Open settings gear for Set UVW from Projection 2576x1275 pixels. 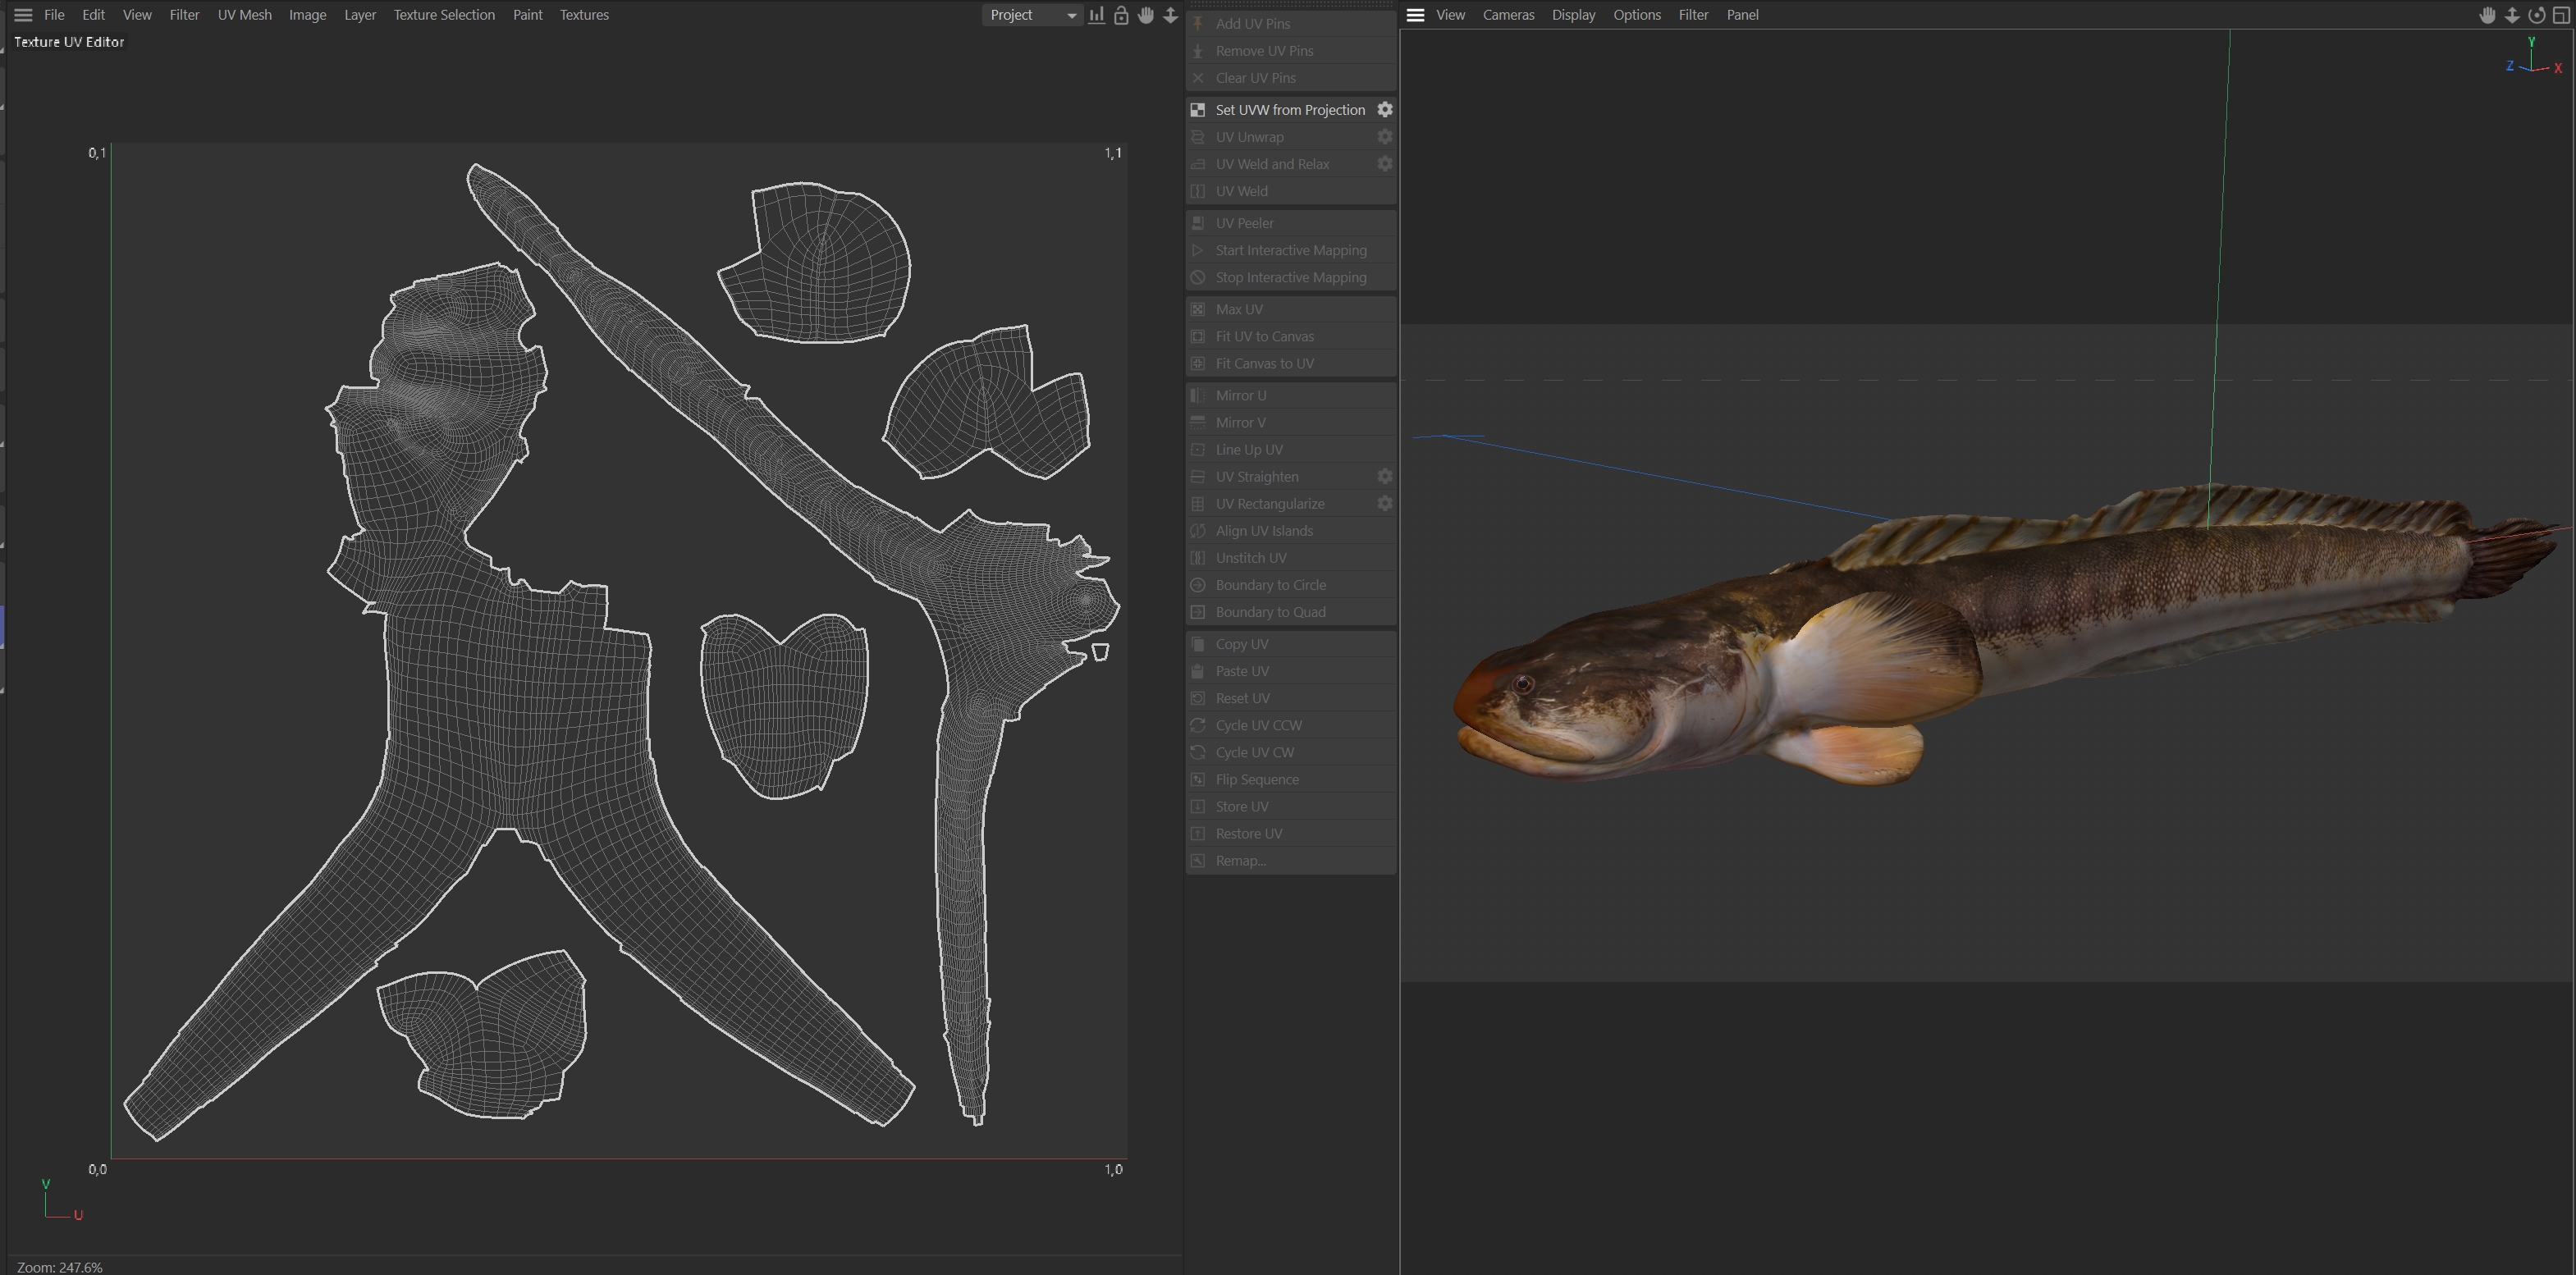click(x=1385, y=110)
